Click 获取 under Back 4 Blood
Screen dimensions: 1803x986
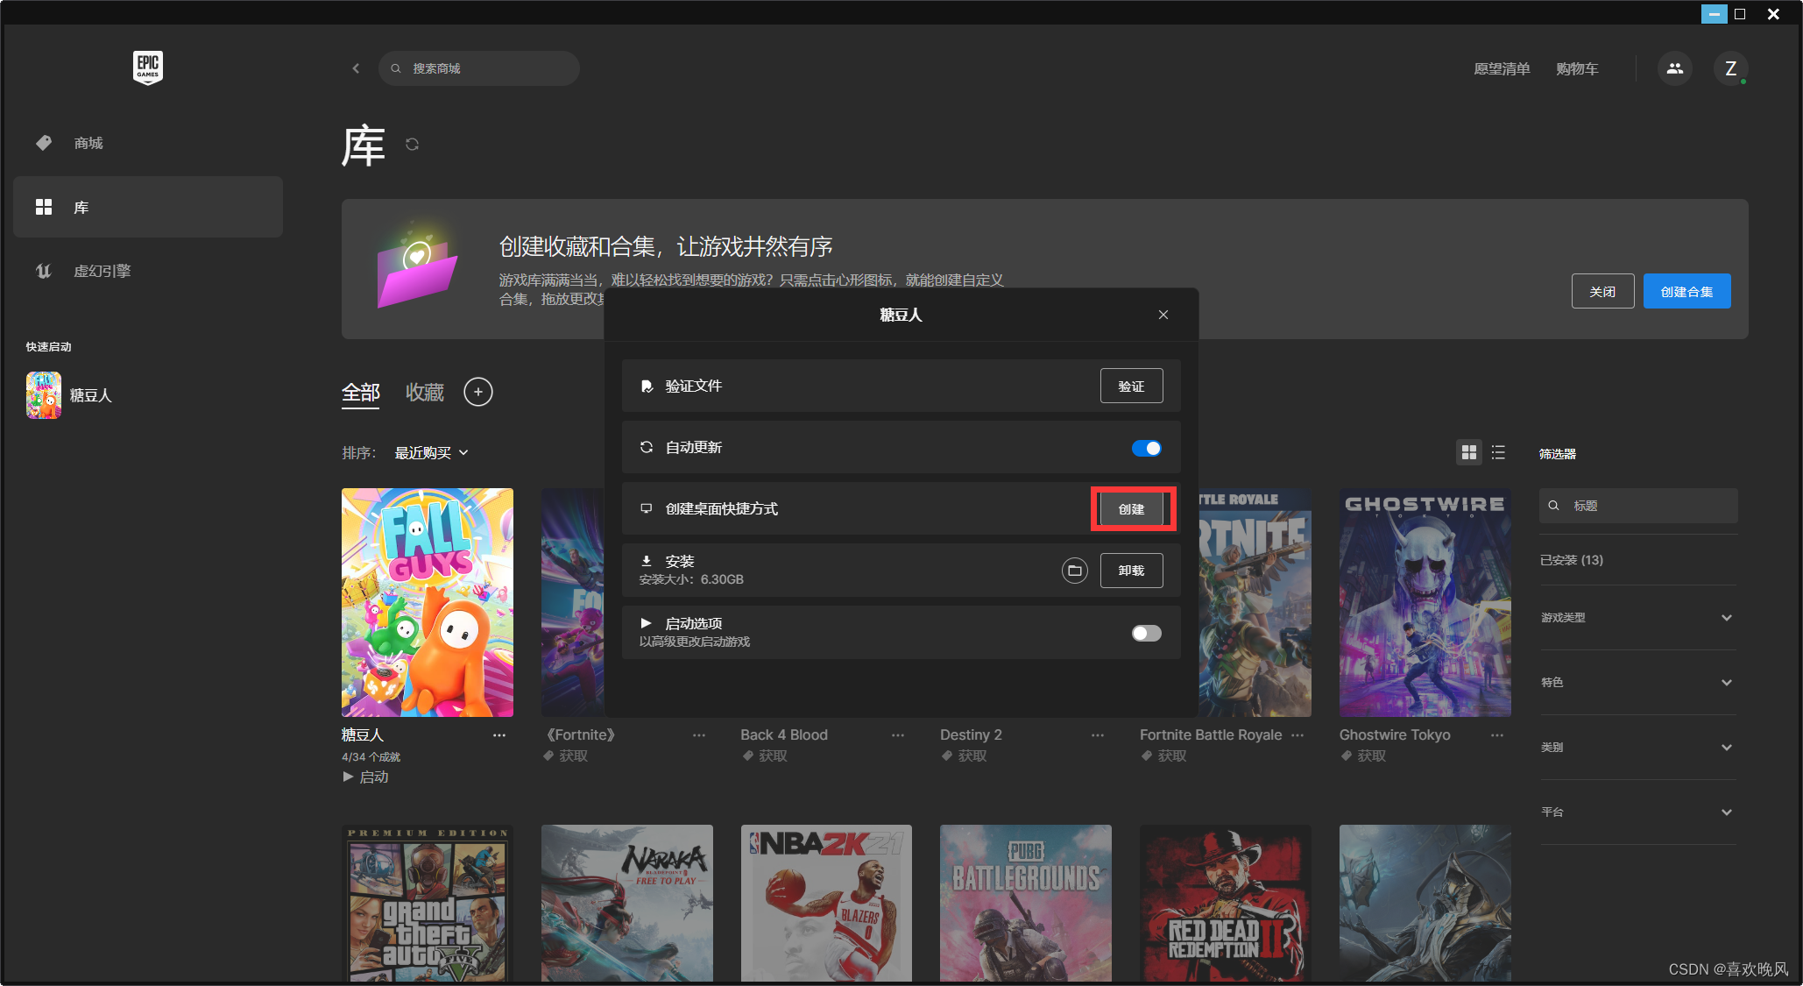click(x=764, y=756)
